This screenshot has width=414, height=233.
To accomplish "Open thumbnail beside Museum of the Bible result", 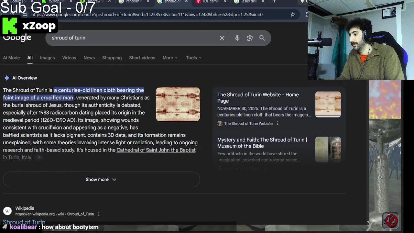I will (x=328, y=150).
